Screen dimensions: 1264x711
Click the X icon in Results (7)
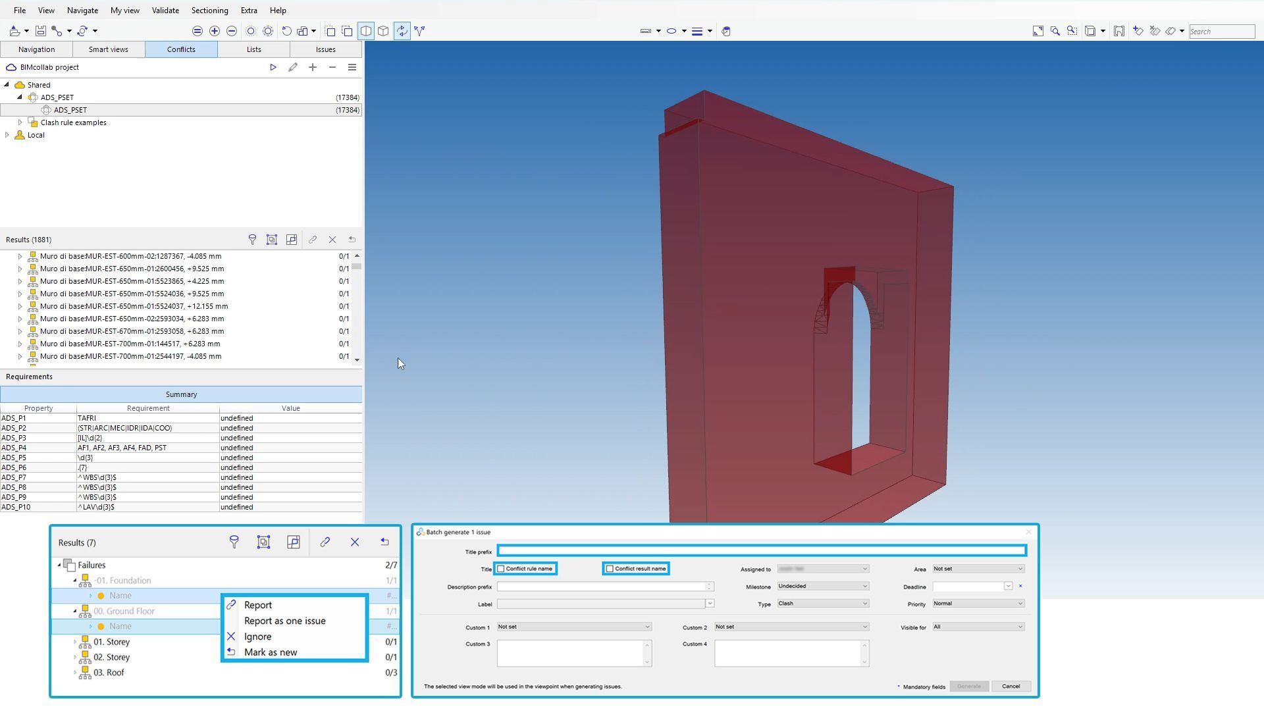(x=355, y=542)
